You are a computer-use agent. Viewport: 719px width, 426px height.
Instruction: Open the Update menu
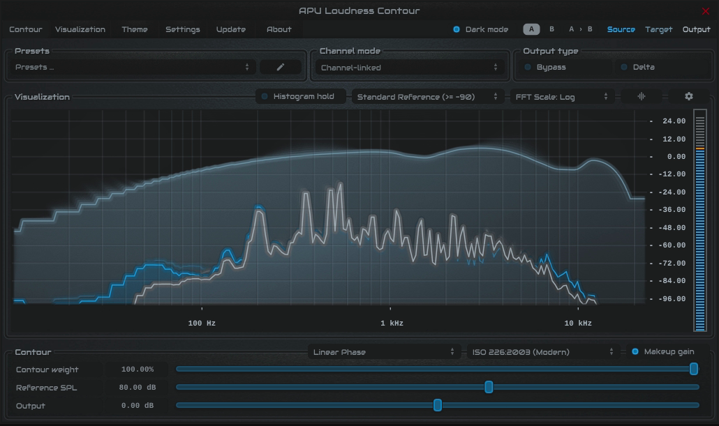230,29
